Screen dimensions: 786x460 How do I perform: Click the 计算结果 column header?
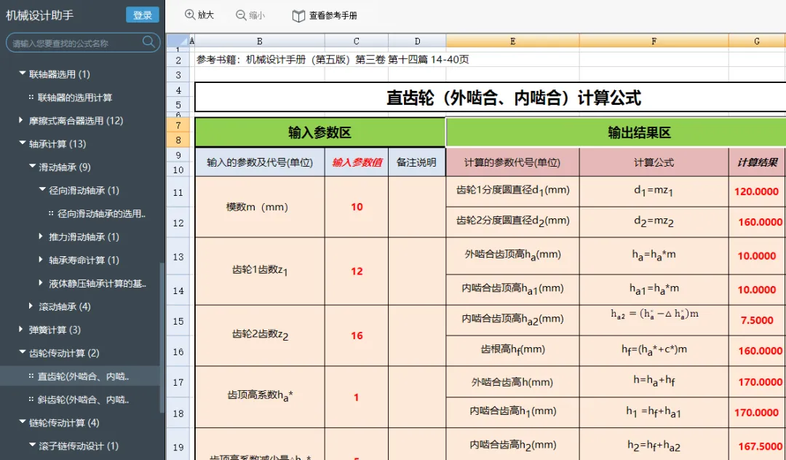(757, 162)
